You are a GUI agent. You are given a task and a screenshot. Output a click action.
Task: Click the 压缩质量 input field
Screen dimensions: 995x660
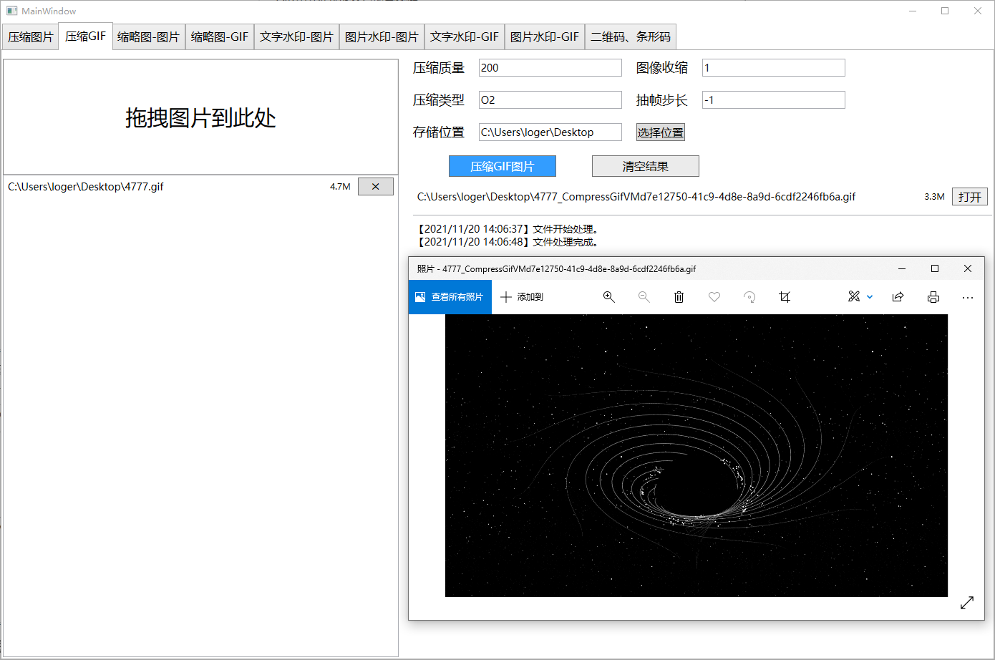pos(550,67)
